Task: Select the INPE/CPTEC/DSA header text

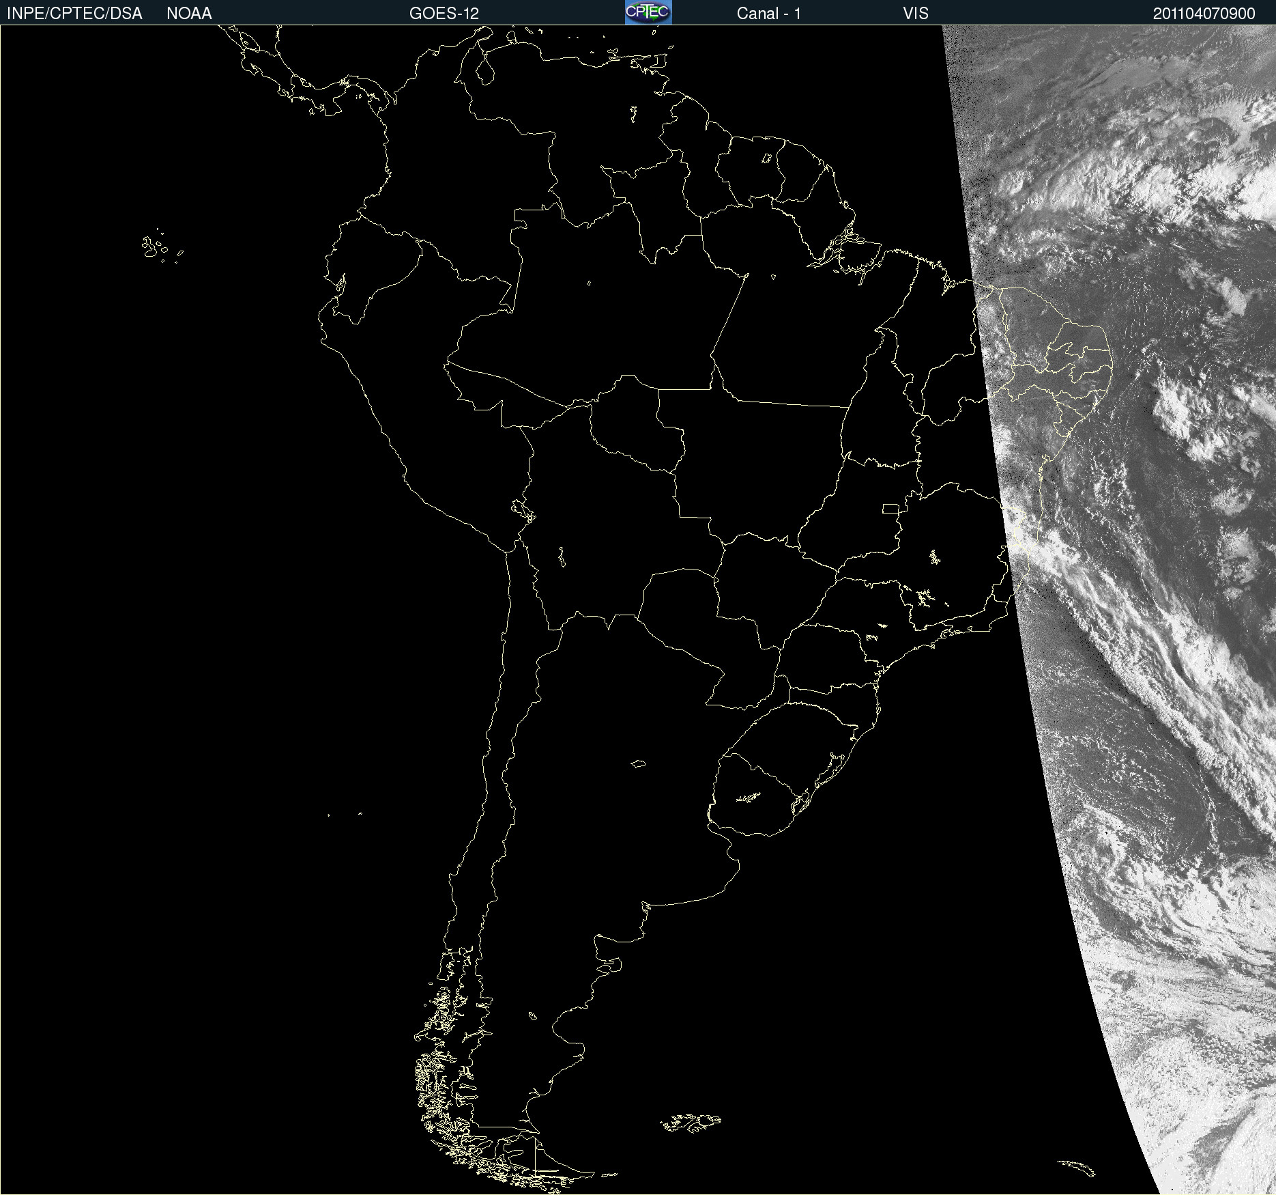Action: tap(74, 14)
